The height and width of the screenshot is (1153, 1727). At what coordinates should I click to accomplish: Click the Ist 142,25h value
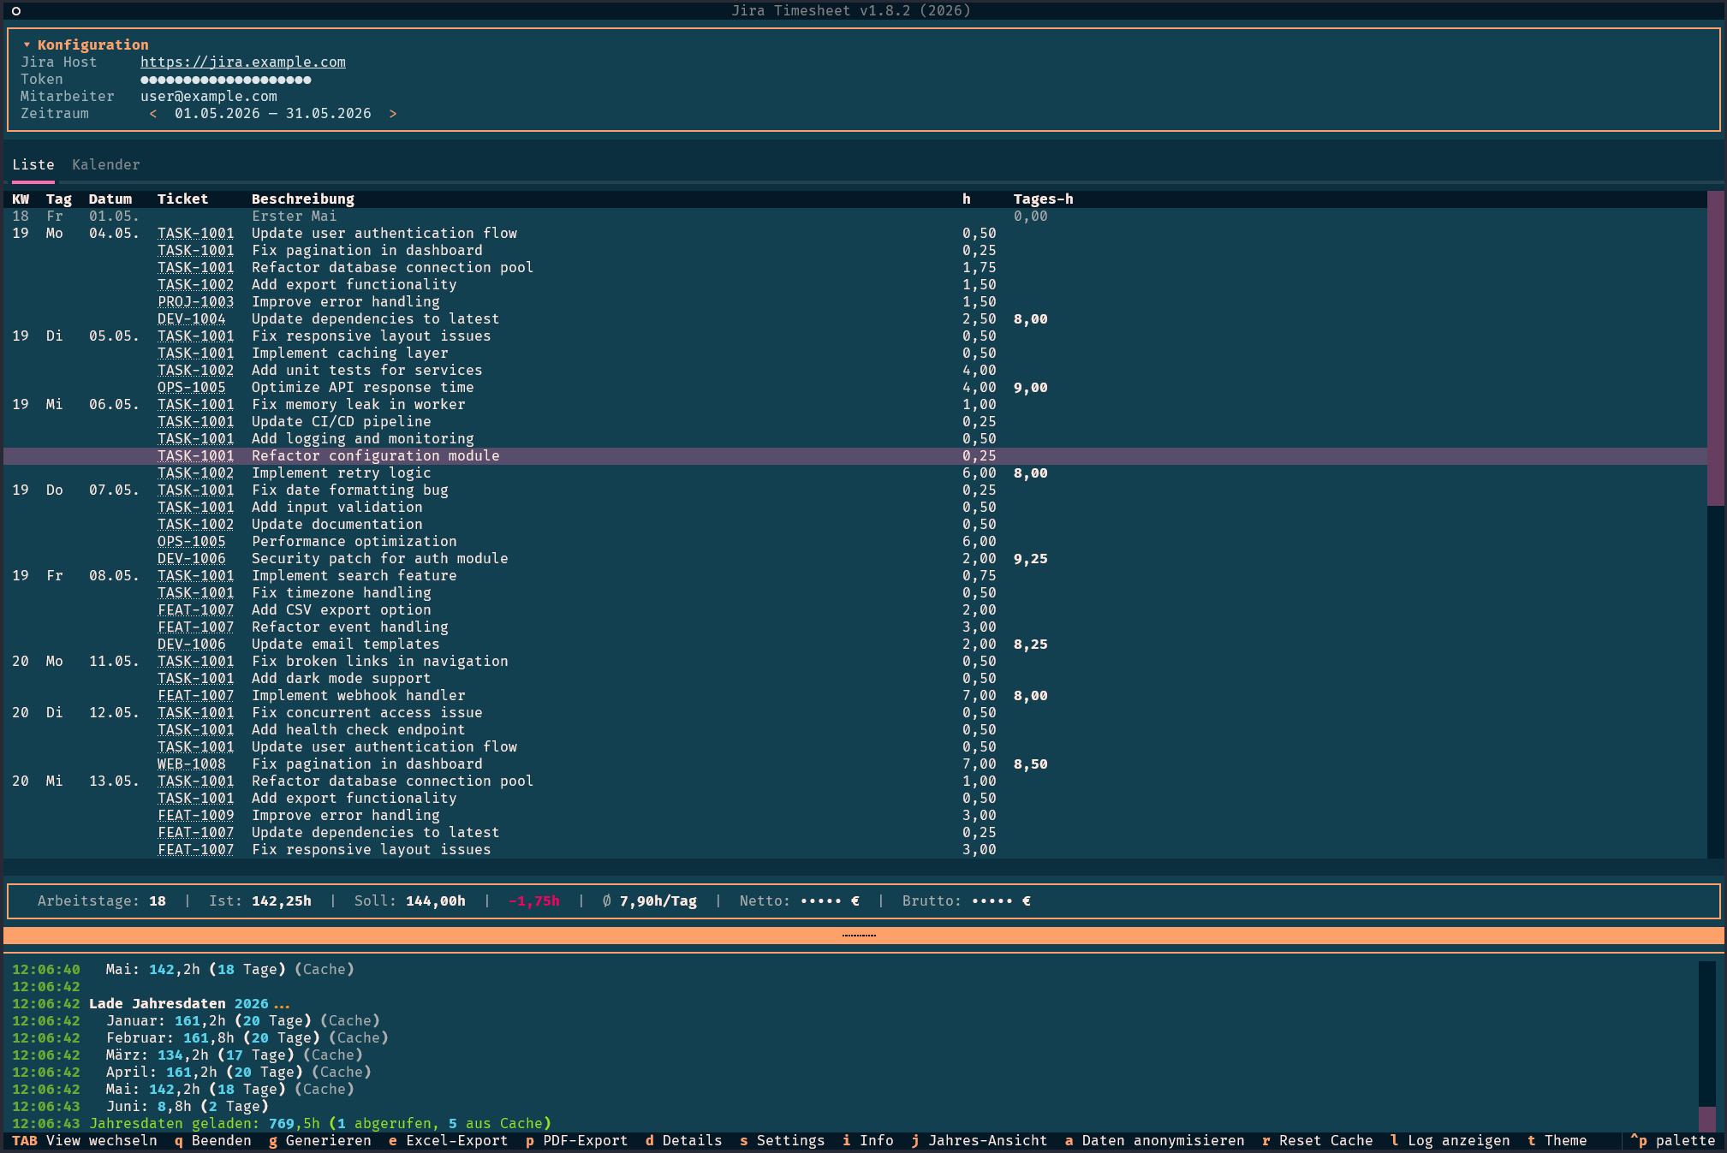282,900
